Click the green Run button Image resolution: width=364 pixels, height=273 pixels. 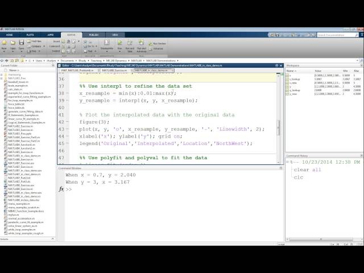119,43
